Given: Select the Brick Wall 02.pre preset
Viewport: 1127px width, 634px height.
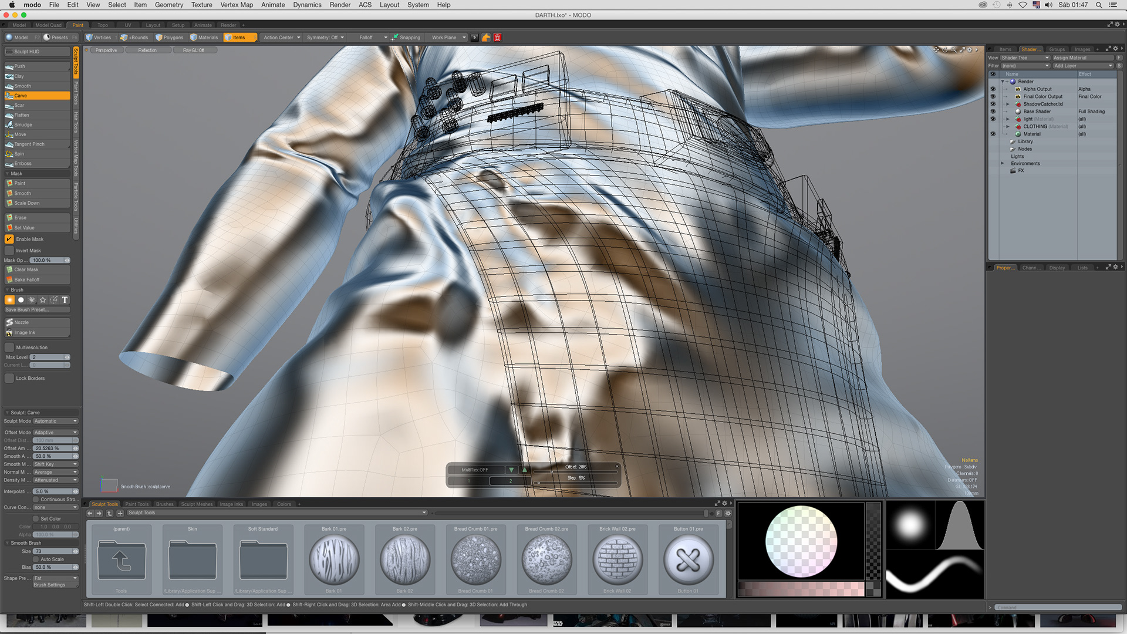Looking at the screenshot, I should tap(618, 559).
